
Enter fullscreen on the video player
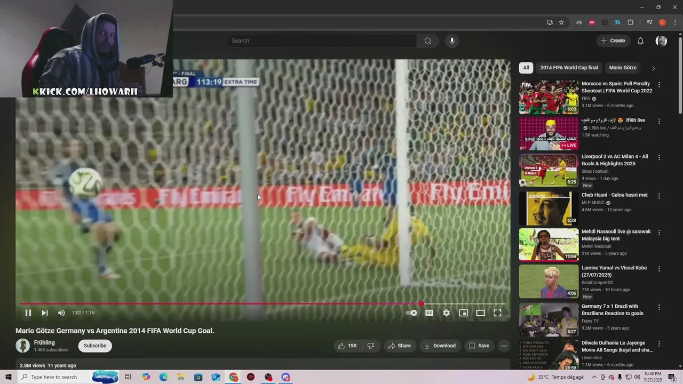498,313
